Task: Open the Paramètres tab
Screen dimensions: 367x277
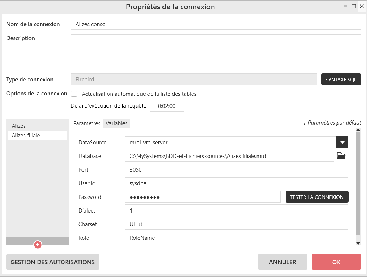Action: [x=87, y=123]
